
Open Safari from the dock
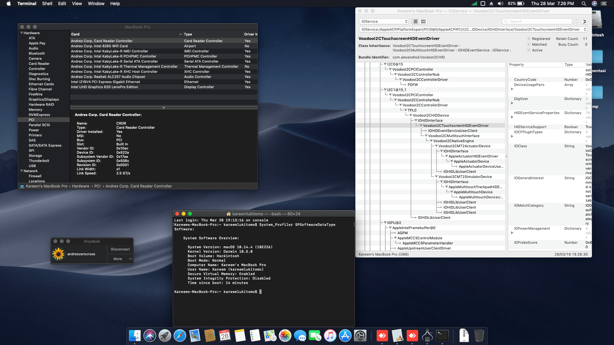180,336
